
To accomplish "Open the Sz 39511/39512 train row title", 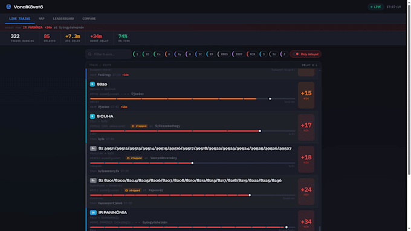I will (195, 148).
